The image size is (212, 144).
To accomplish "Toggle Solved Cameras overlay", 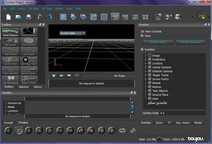I will pyautogui.click(x=150, y=67).
